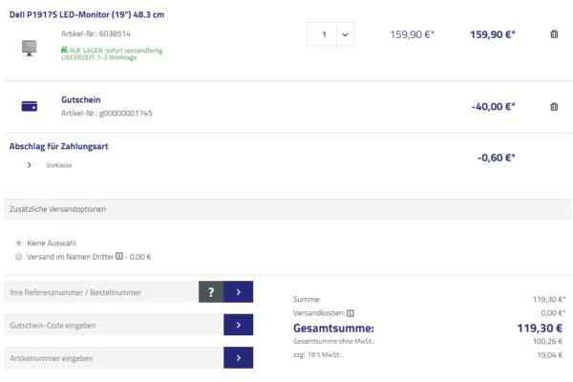Open the quantity dropdown for the monitor
Image resolution: width=573 pixels, height=382 pixels.
(345, 34)
